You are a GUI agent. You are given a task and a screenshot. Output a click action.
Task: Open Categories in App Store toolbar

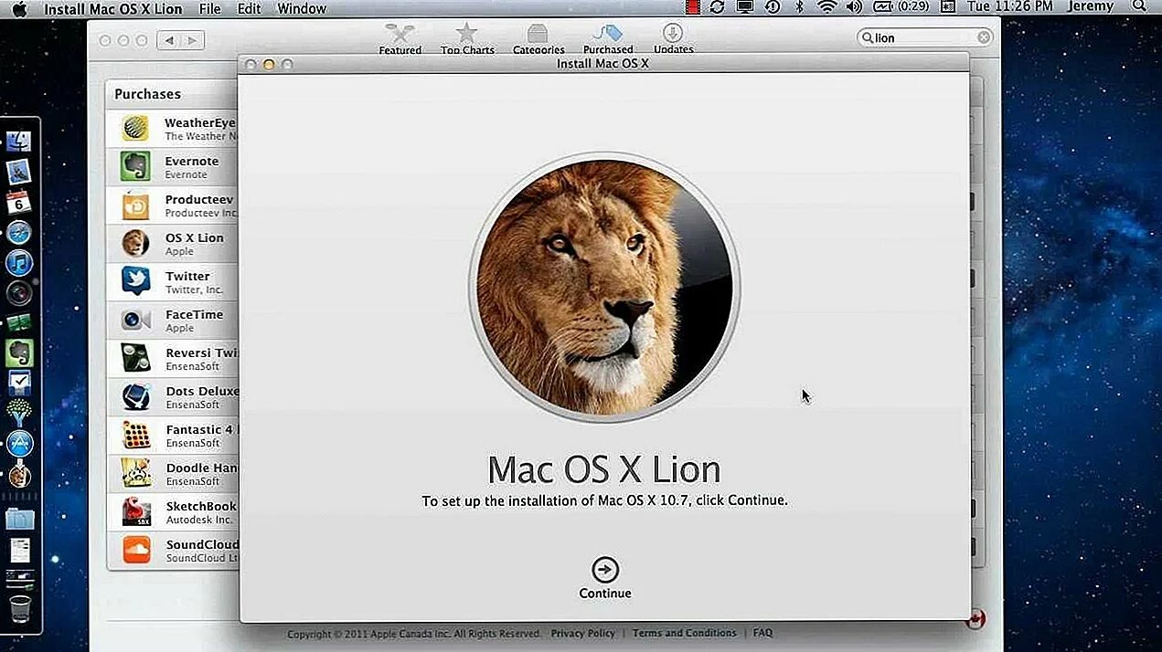(x=538, y=38)
